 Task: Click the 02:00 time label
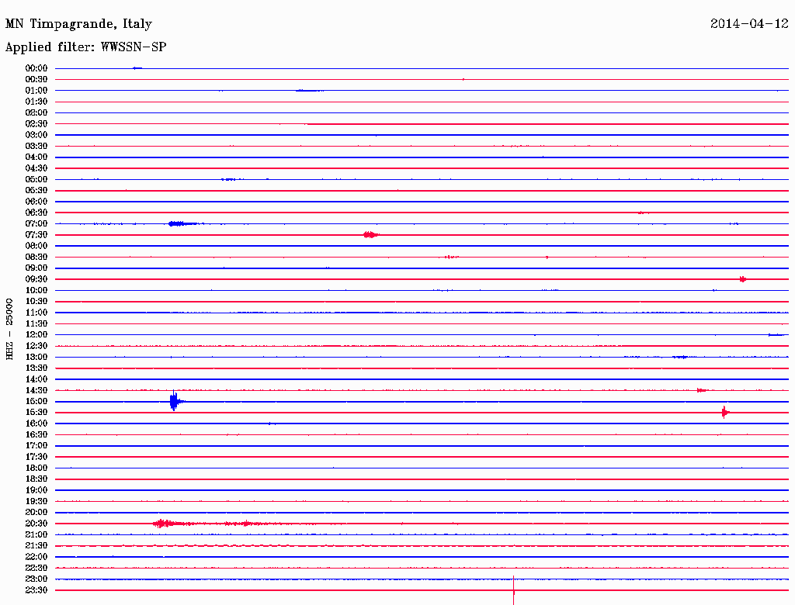click(36, 113)
